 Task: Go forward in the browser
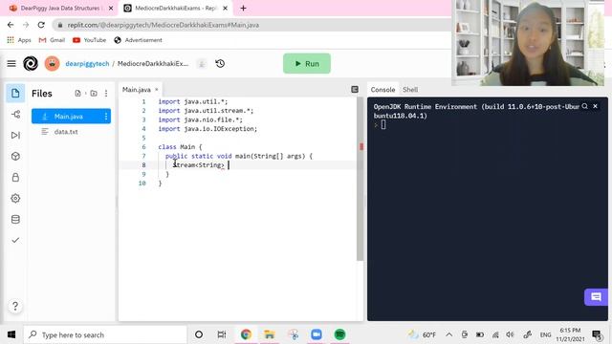pyautogui.click(x=26, y=25)
